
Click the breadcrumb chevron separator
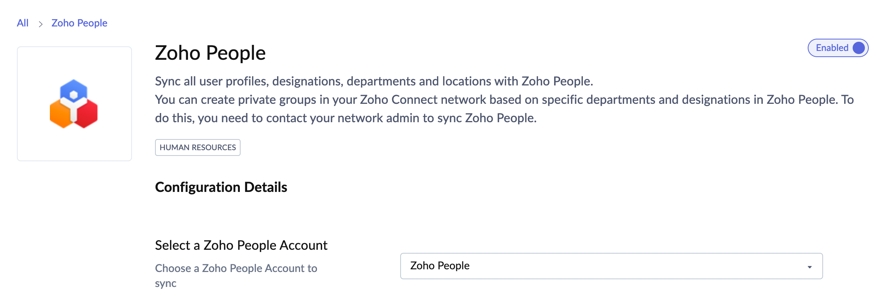[40, 24]
